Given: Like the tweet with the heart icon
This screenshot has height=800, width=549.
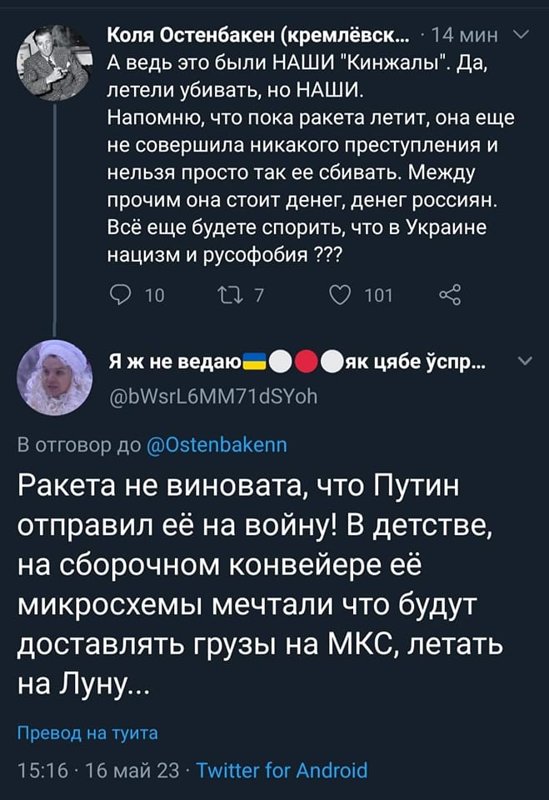Looking at the screenshot, I should pos(343,295).
